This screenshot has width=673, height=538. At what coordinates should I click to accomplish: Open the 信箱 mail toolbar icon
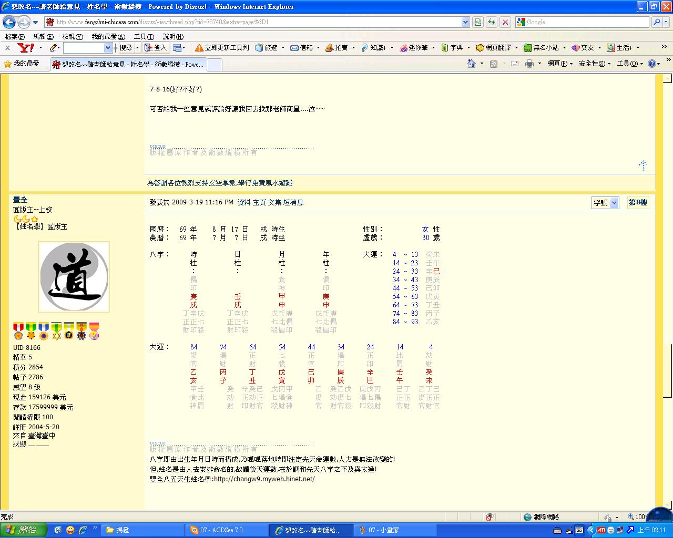click(302, 48)
